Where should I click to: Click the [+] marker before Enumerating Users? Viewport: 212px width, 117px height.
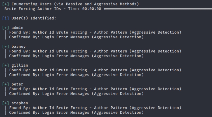click(x=6, y=4)
